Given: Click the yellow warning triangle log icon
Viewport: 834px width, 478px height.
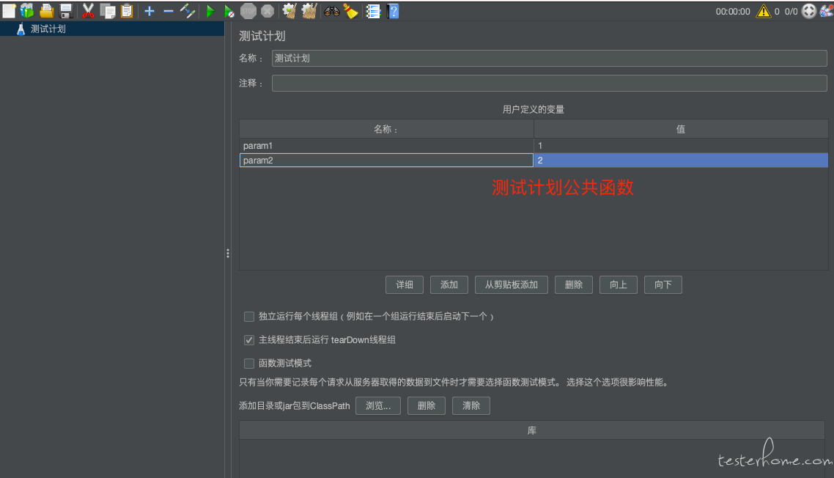Looking at the screenshot, I should click(x=764, y=11).
